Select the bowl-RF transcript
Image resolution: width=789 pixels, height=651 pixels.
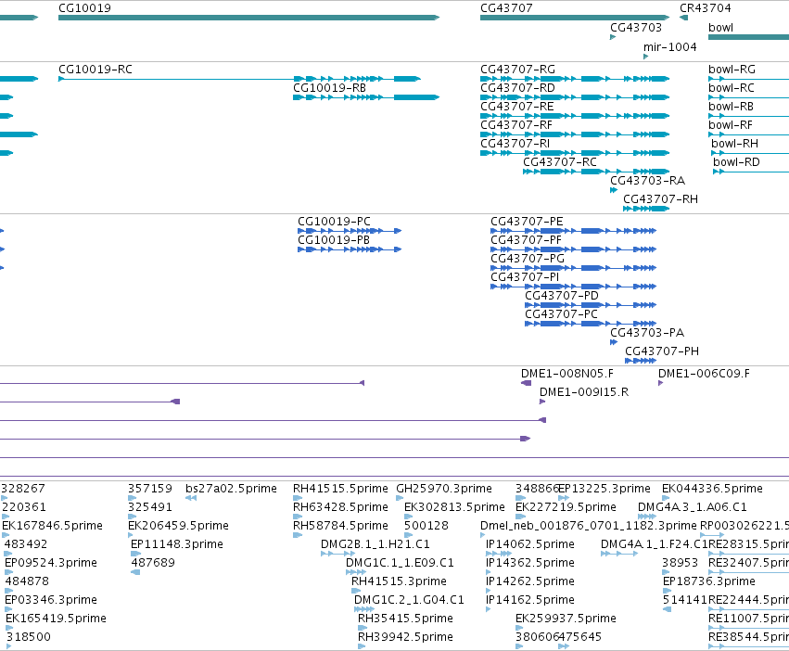click(x=748, y=134)
